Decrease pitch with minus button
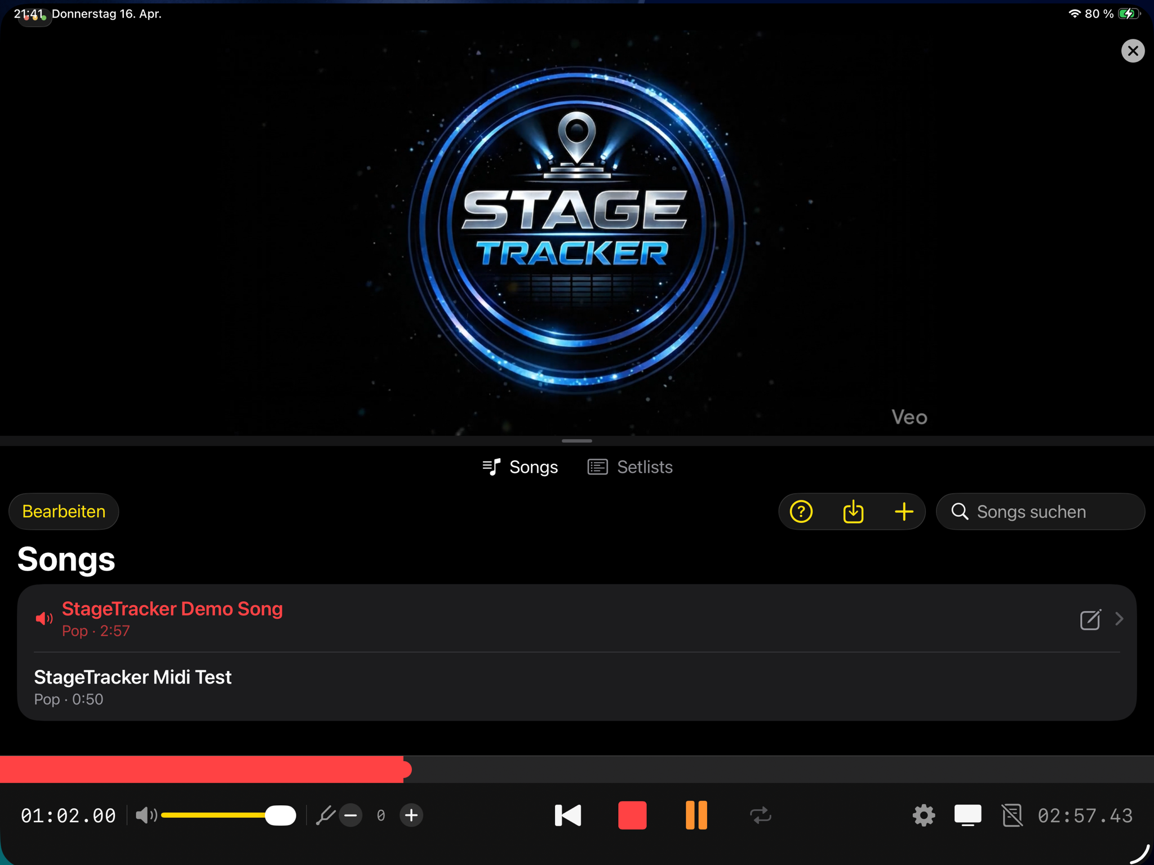The width and height of the screenshot is (1154, 865). [x=350, y=815]
